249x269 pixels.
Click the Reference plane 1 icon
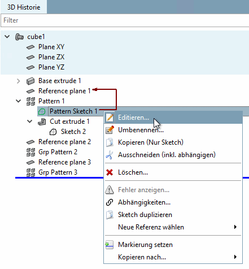point(30,92)
